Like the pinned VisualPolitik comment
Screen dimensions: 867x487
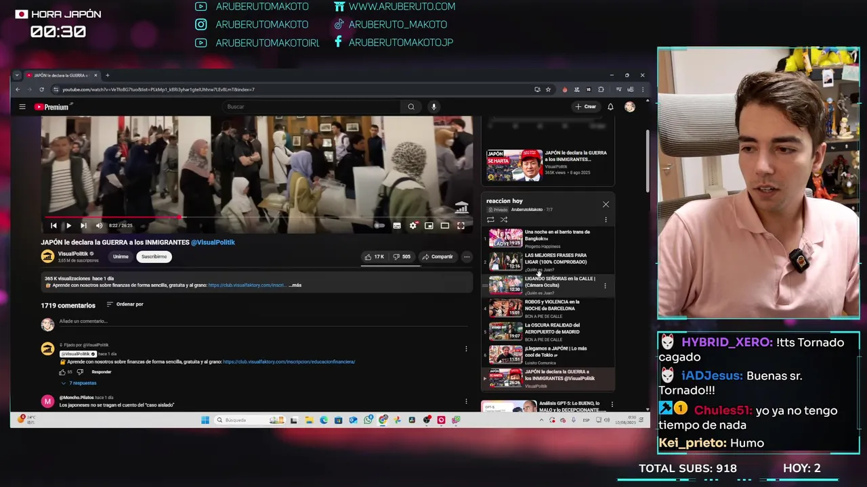tap(62, 372)
